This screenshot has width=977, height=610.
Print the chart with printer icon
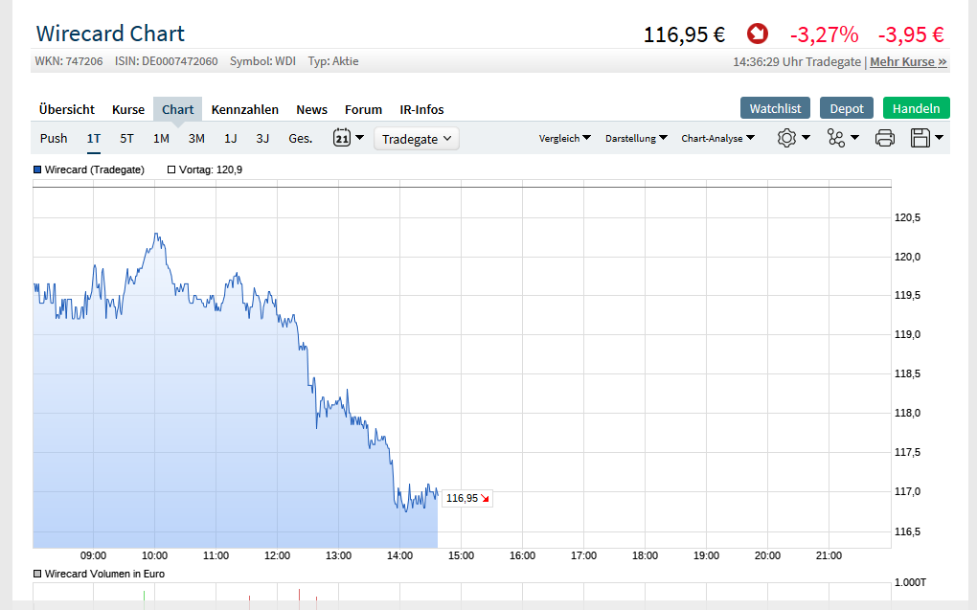[885, 138]
